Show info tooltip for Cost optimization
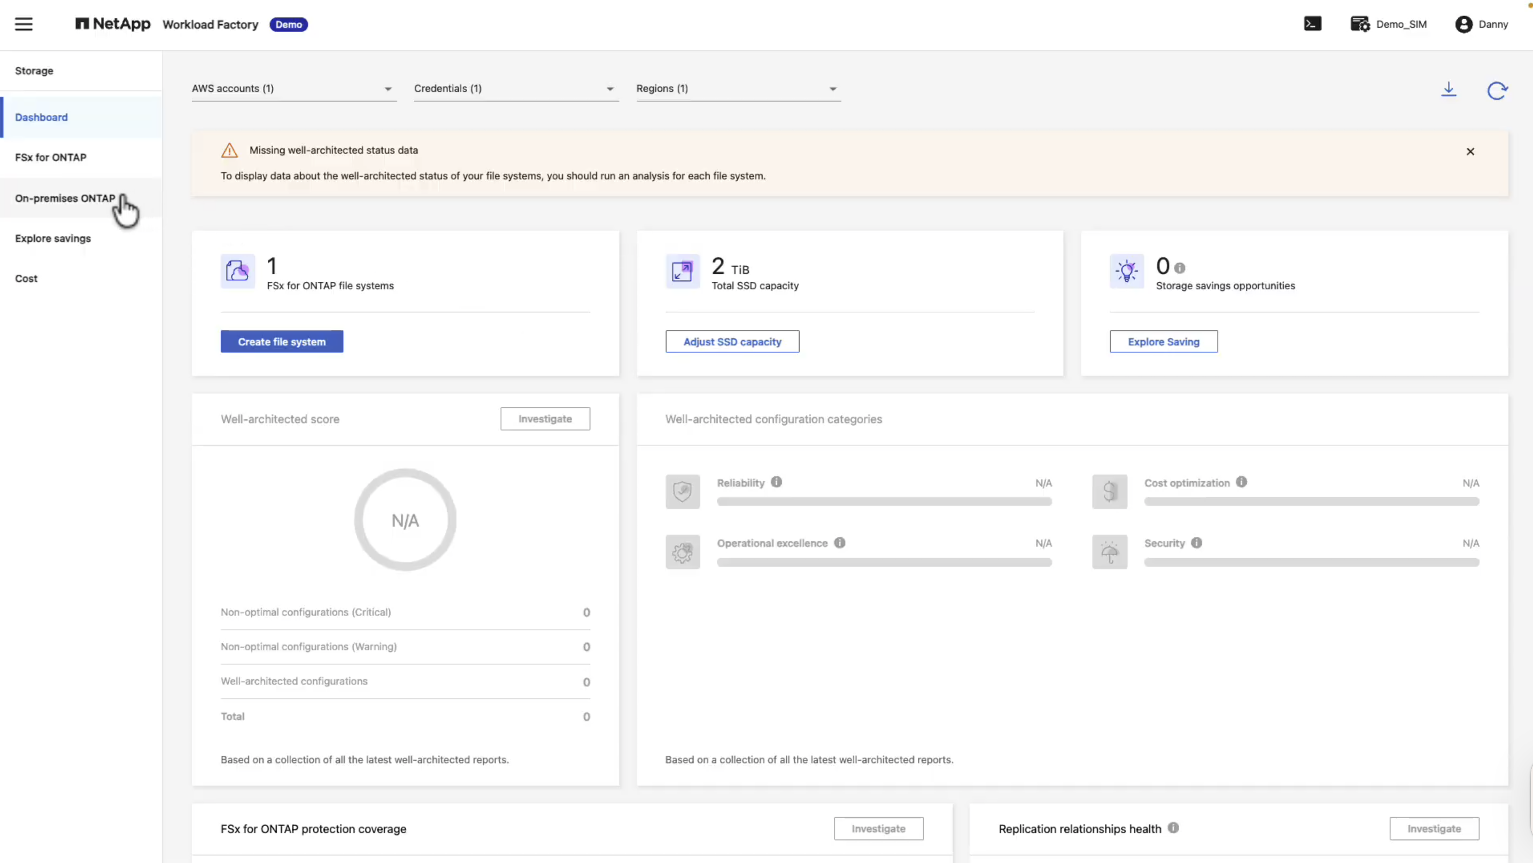1533x863 pixels. coord(1241,482)
